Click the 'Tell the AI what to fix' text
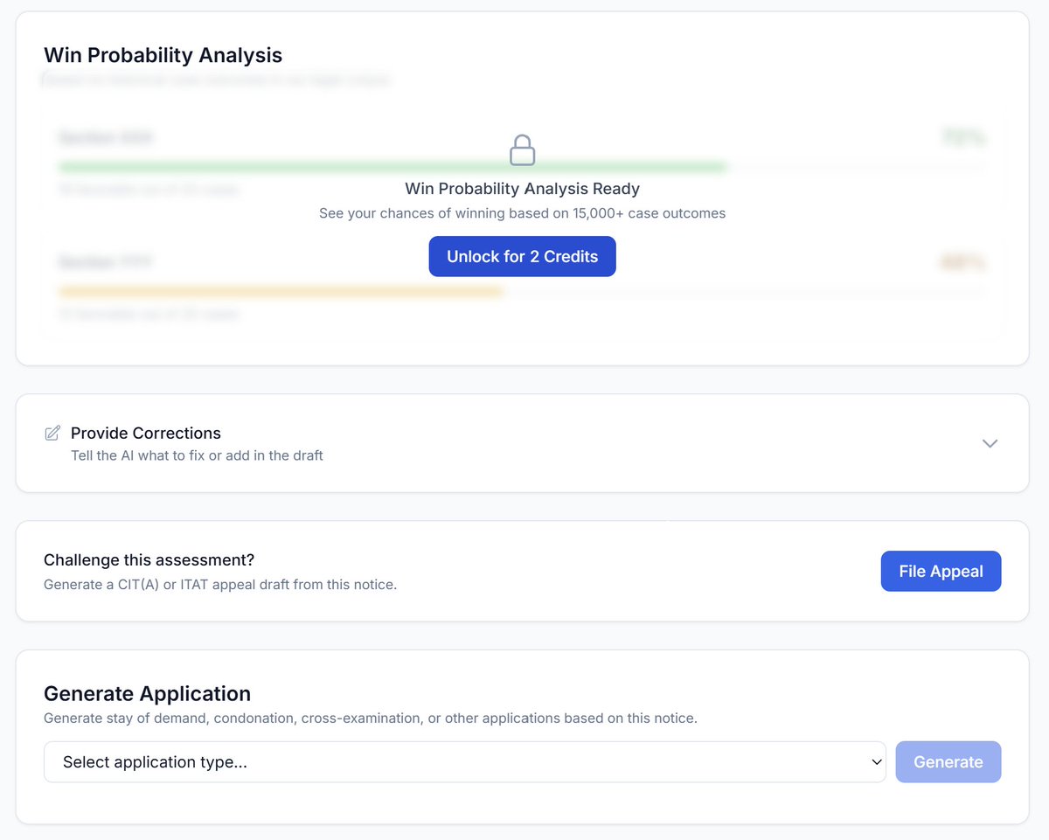The width and height of the screenshot is (1049, 840). 197,455
